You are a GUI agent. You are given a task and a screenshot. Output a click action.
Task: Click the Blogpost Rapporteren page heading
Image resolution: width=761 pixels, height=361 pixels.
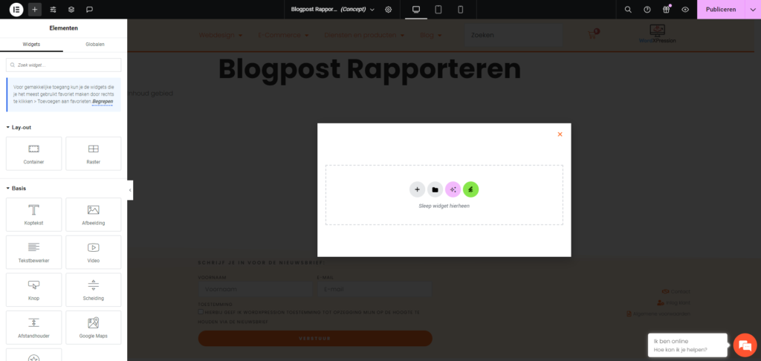click(369, 69)
